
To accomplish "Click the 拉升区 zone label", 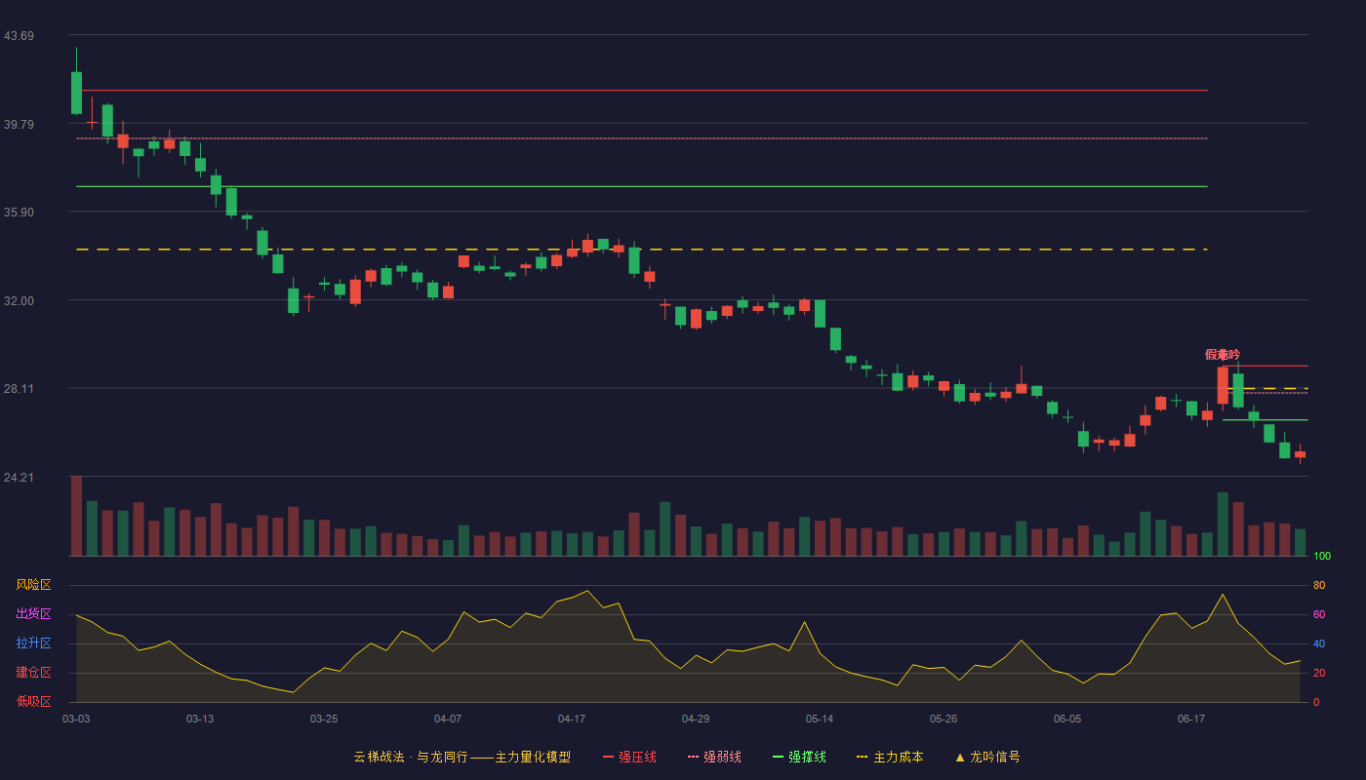I will [33, 643].
